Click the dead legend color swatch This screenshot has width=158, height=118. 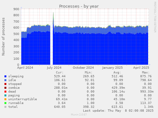(5, 92)
